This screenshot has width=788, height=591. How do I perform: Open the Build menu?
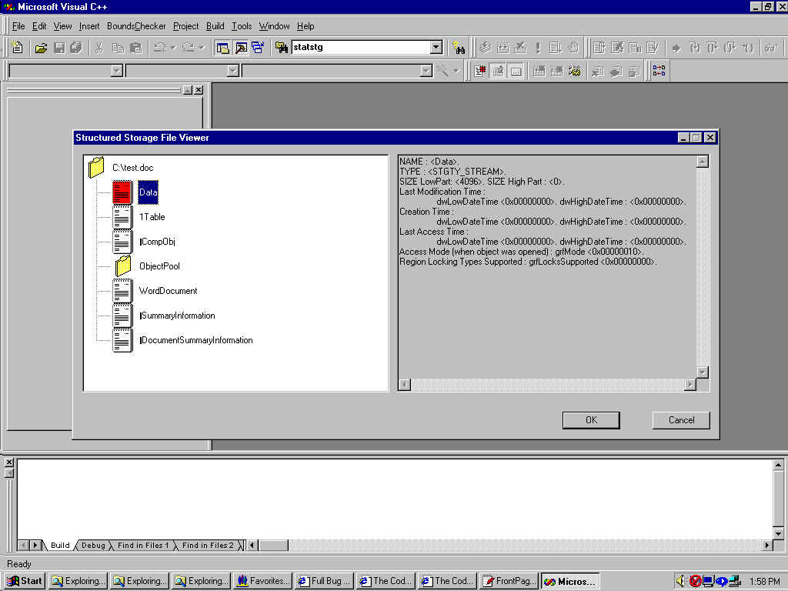click(x=215, y=26)
